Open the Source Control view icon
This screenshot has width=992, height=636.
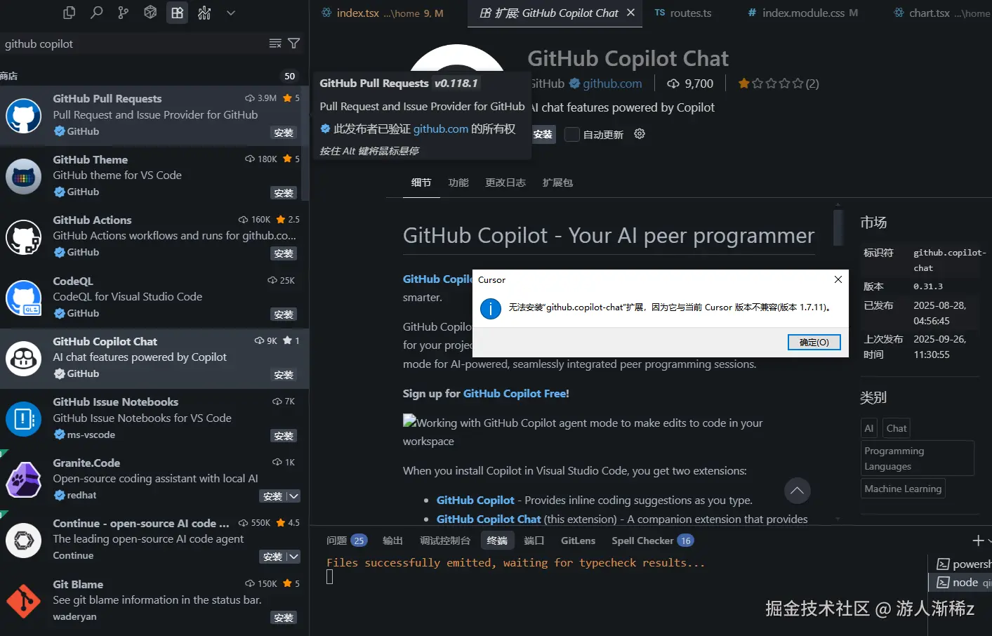123,13
